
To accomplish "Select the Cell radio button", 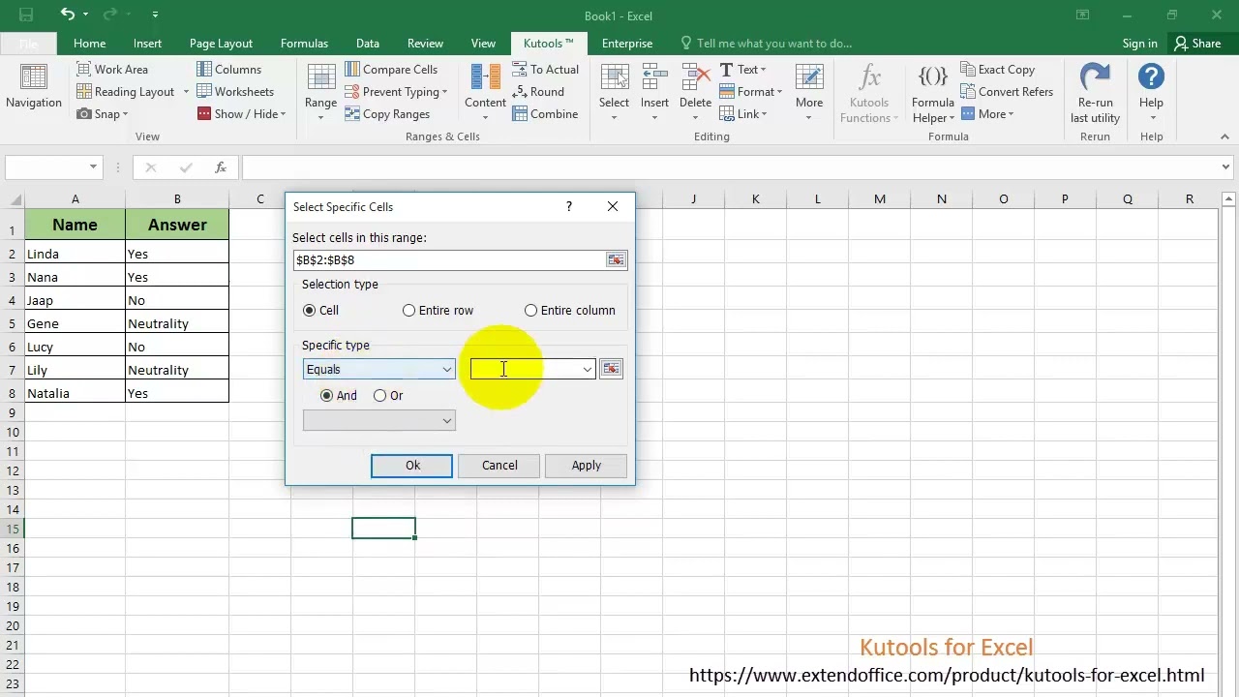I will point(310,310).
